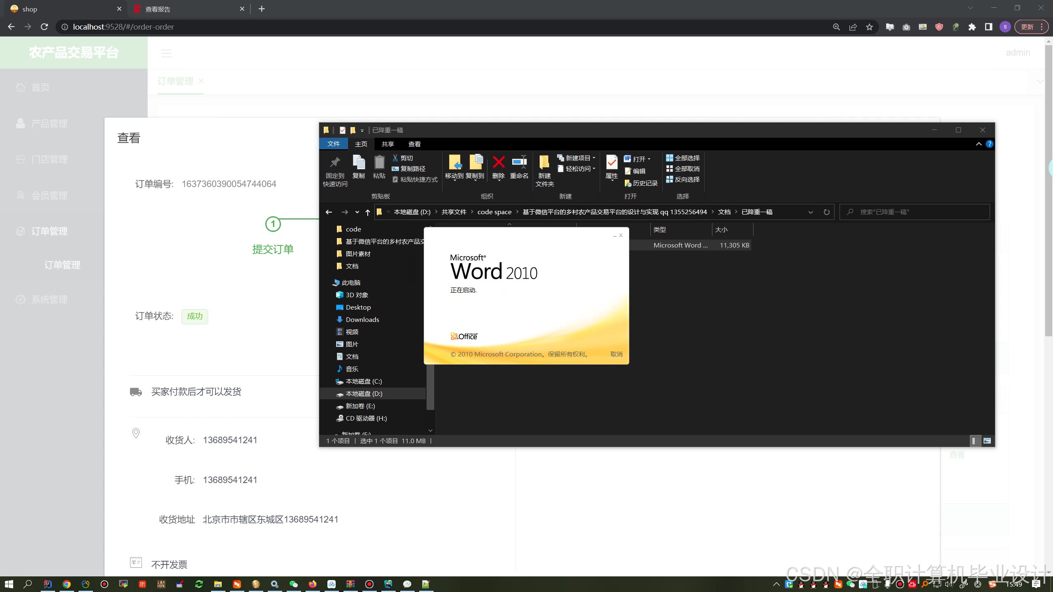Click the New folder icon

coord(544,162)
